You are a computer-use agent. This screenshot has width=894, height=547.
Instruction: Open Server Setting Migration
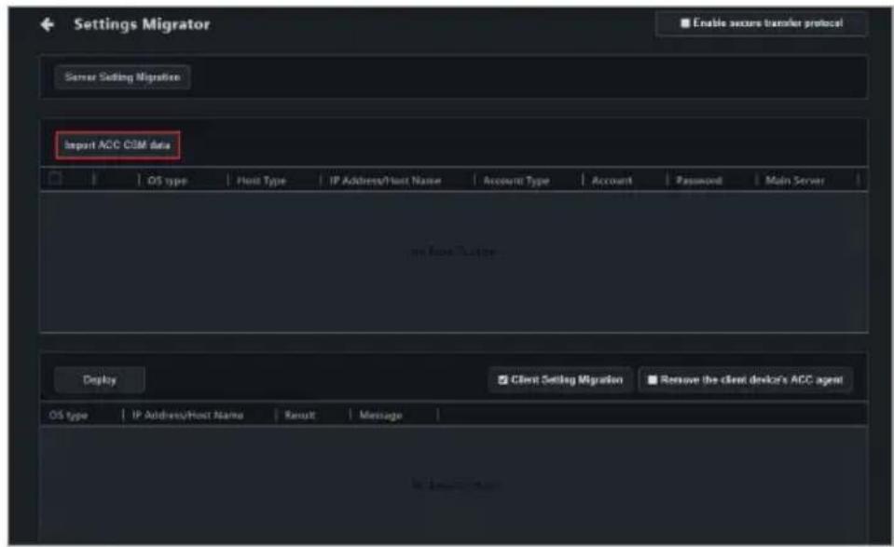[x=122, y=77]
